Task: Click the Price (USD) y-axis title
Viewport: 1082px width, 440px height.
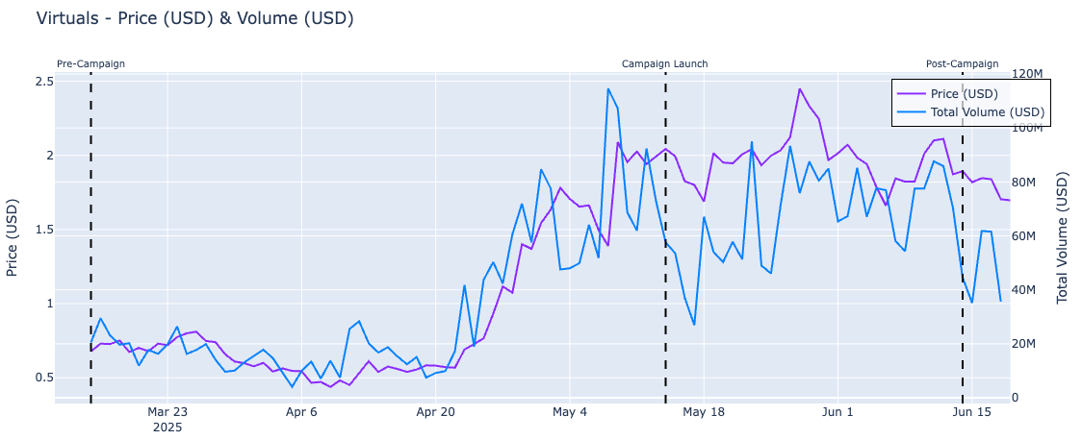Action: click(x=12, y=237)
